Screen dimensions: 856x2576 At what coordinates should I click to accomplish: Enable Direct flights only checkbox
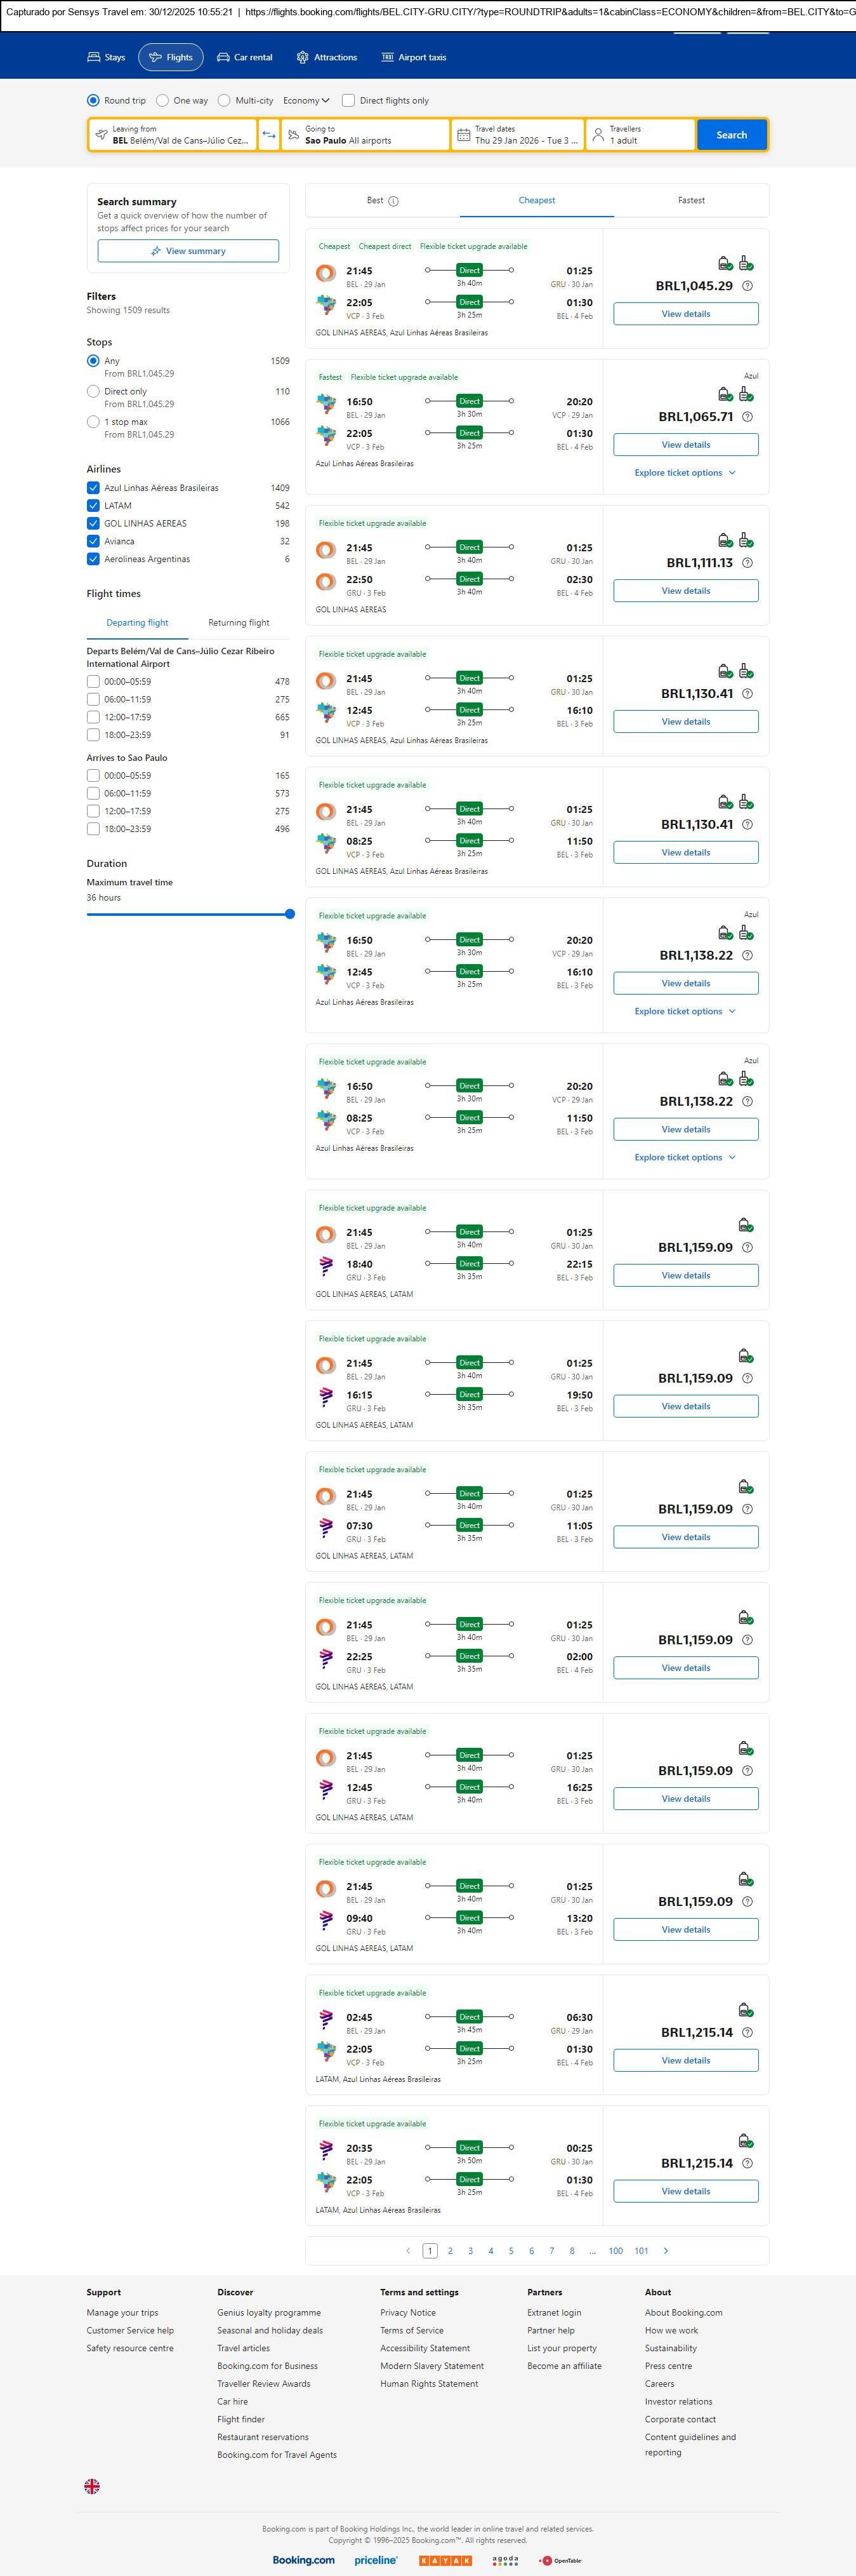348,101
